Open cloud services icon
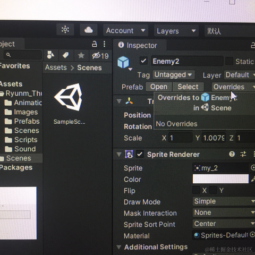The image size is (255, 255). [x=88, y=30]
